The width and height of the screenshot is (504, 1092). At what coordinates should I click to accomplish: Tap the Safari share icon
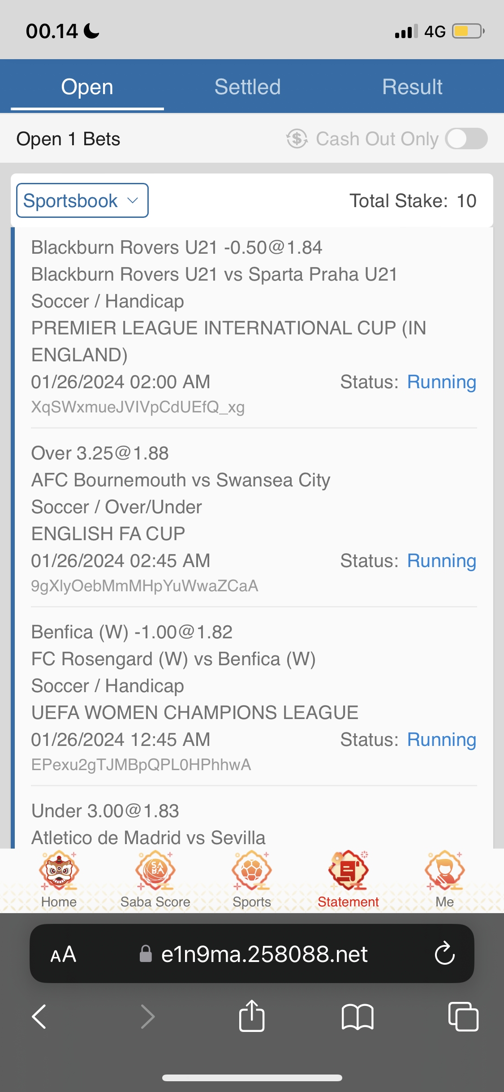tap(252, 1016)
